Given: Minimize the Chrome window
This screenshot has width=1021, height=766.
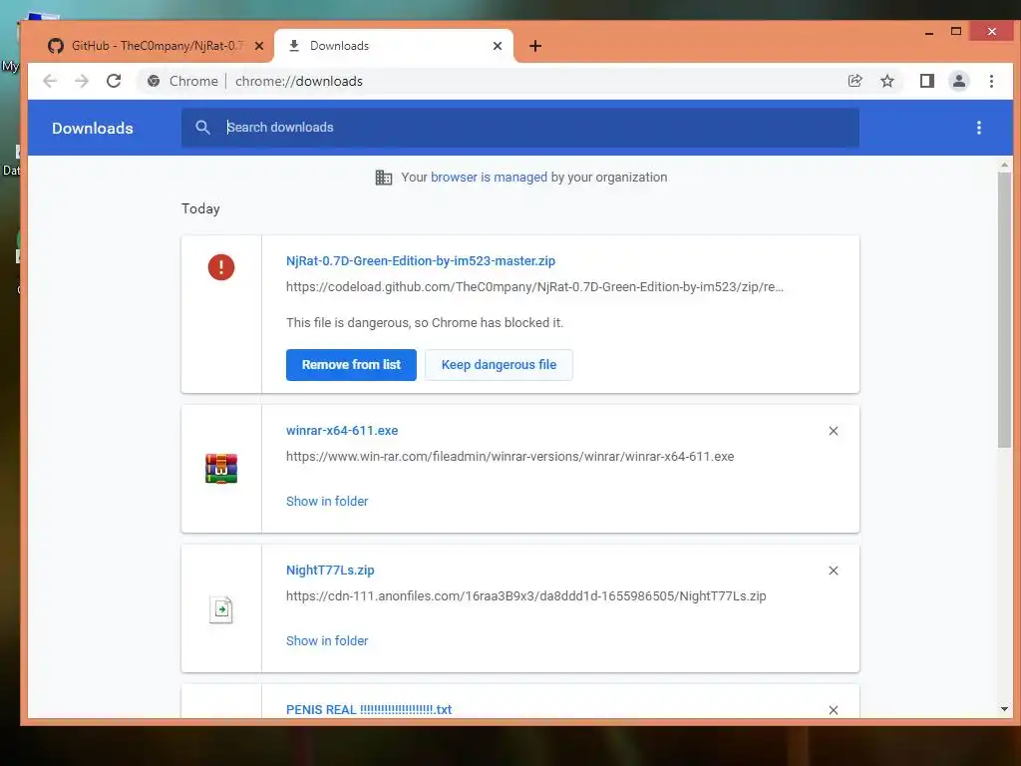Looking at the screenshot, I should pos(929,32).
